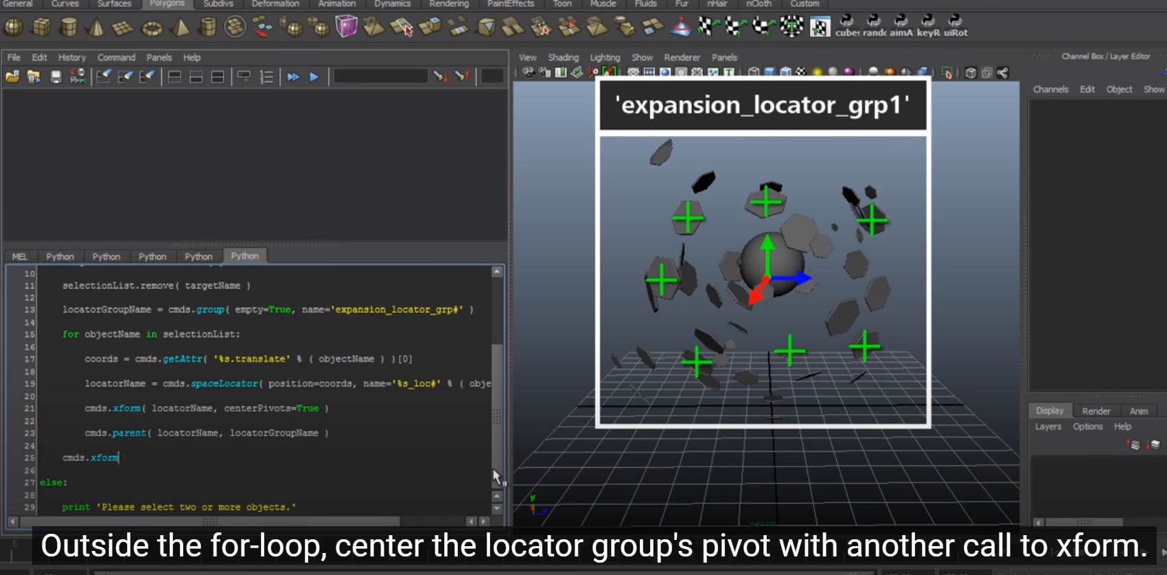Screen dimensions: 1167x575
Task: Toggle wireframe shading in the viewport
Action: coord(754,72)
